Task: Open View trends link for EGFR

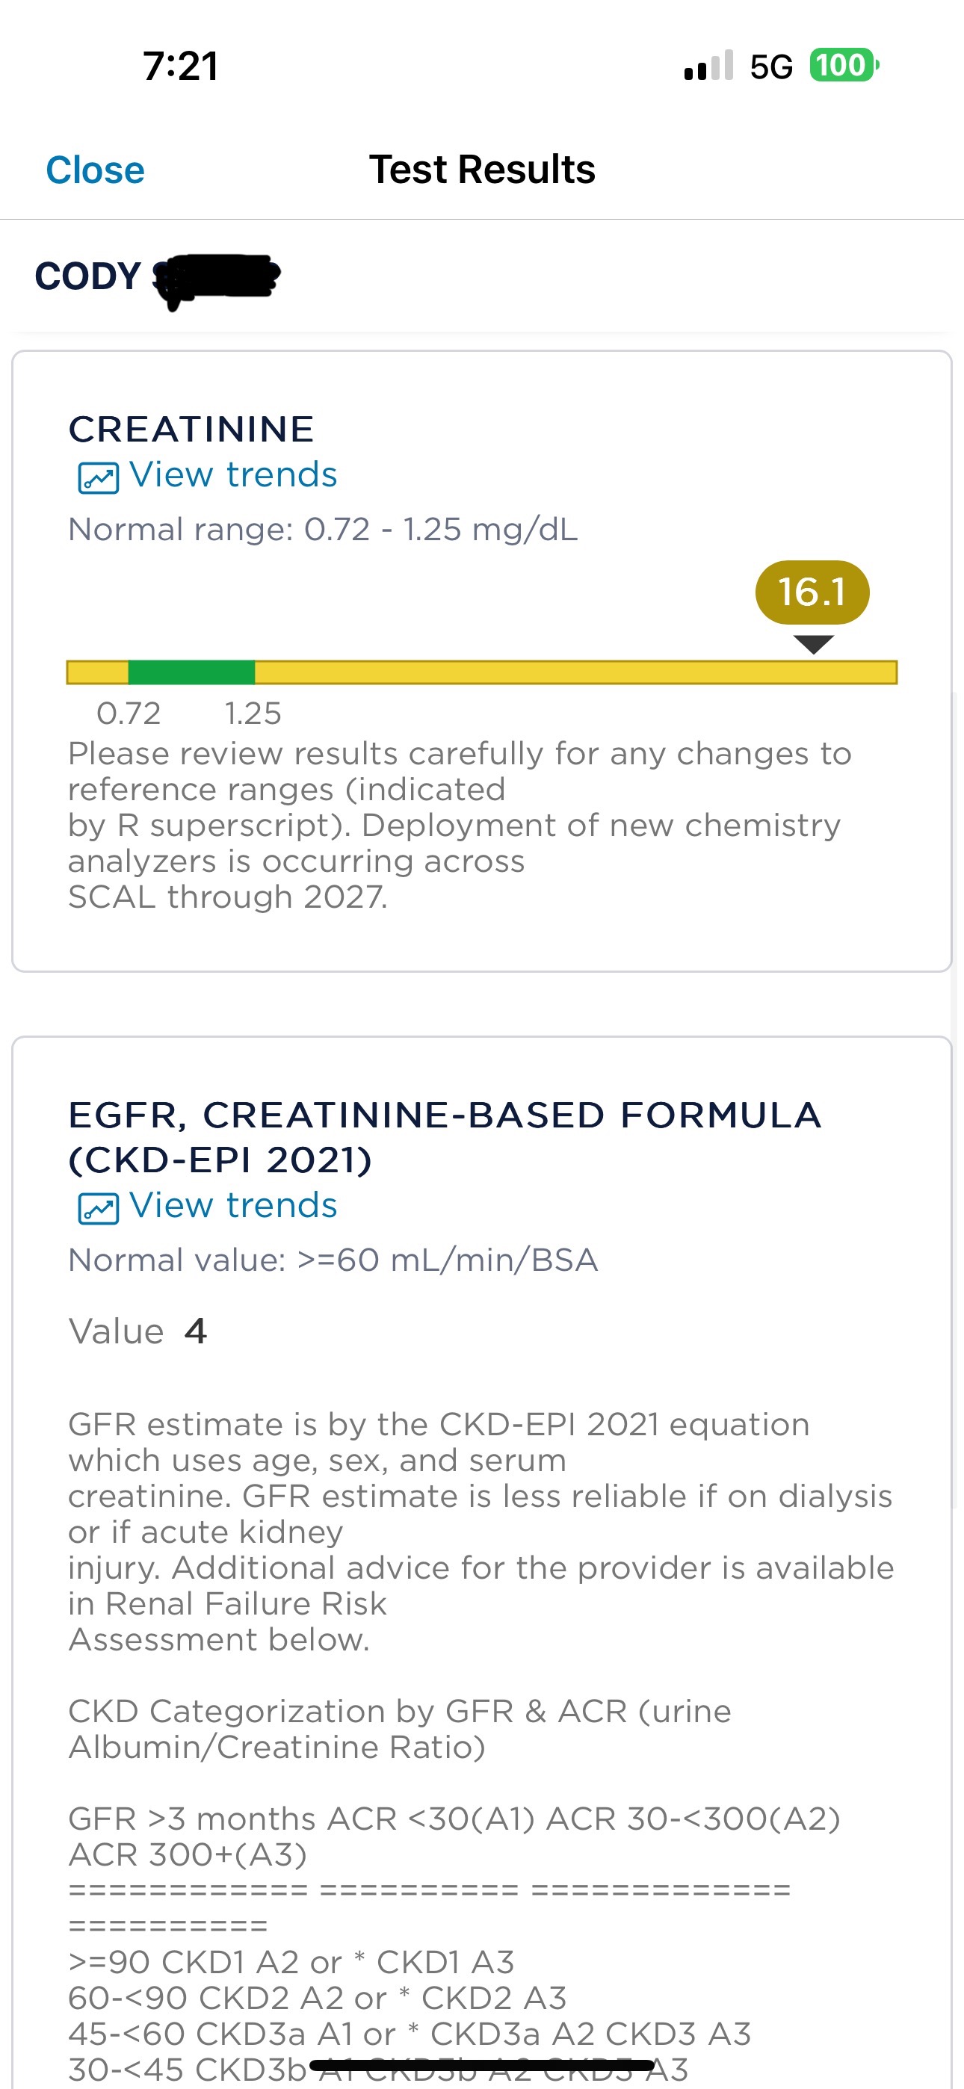Action: 233,1206
